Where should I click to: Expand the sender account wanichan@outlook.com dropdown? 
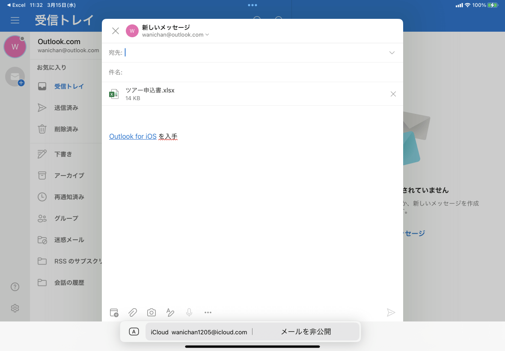click(x=175, y=35)
